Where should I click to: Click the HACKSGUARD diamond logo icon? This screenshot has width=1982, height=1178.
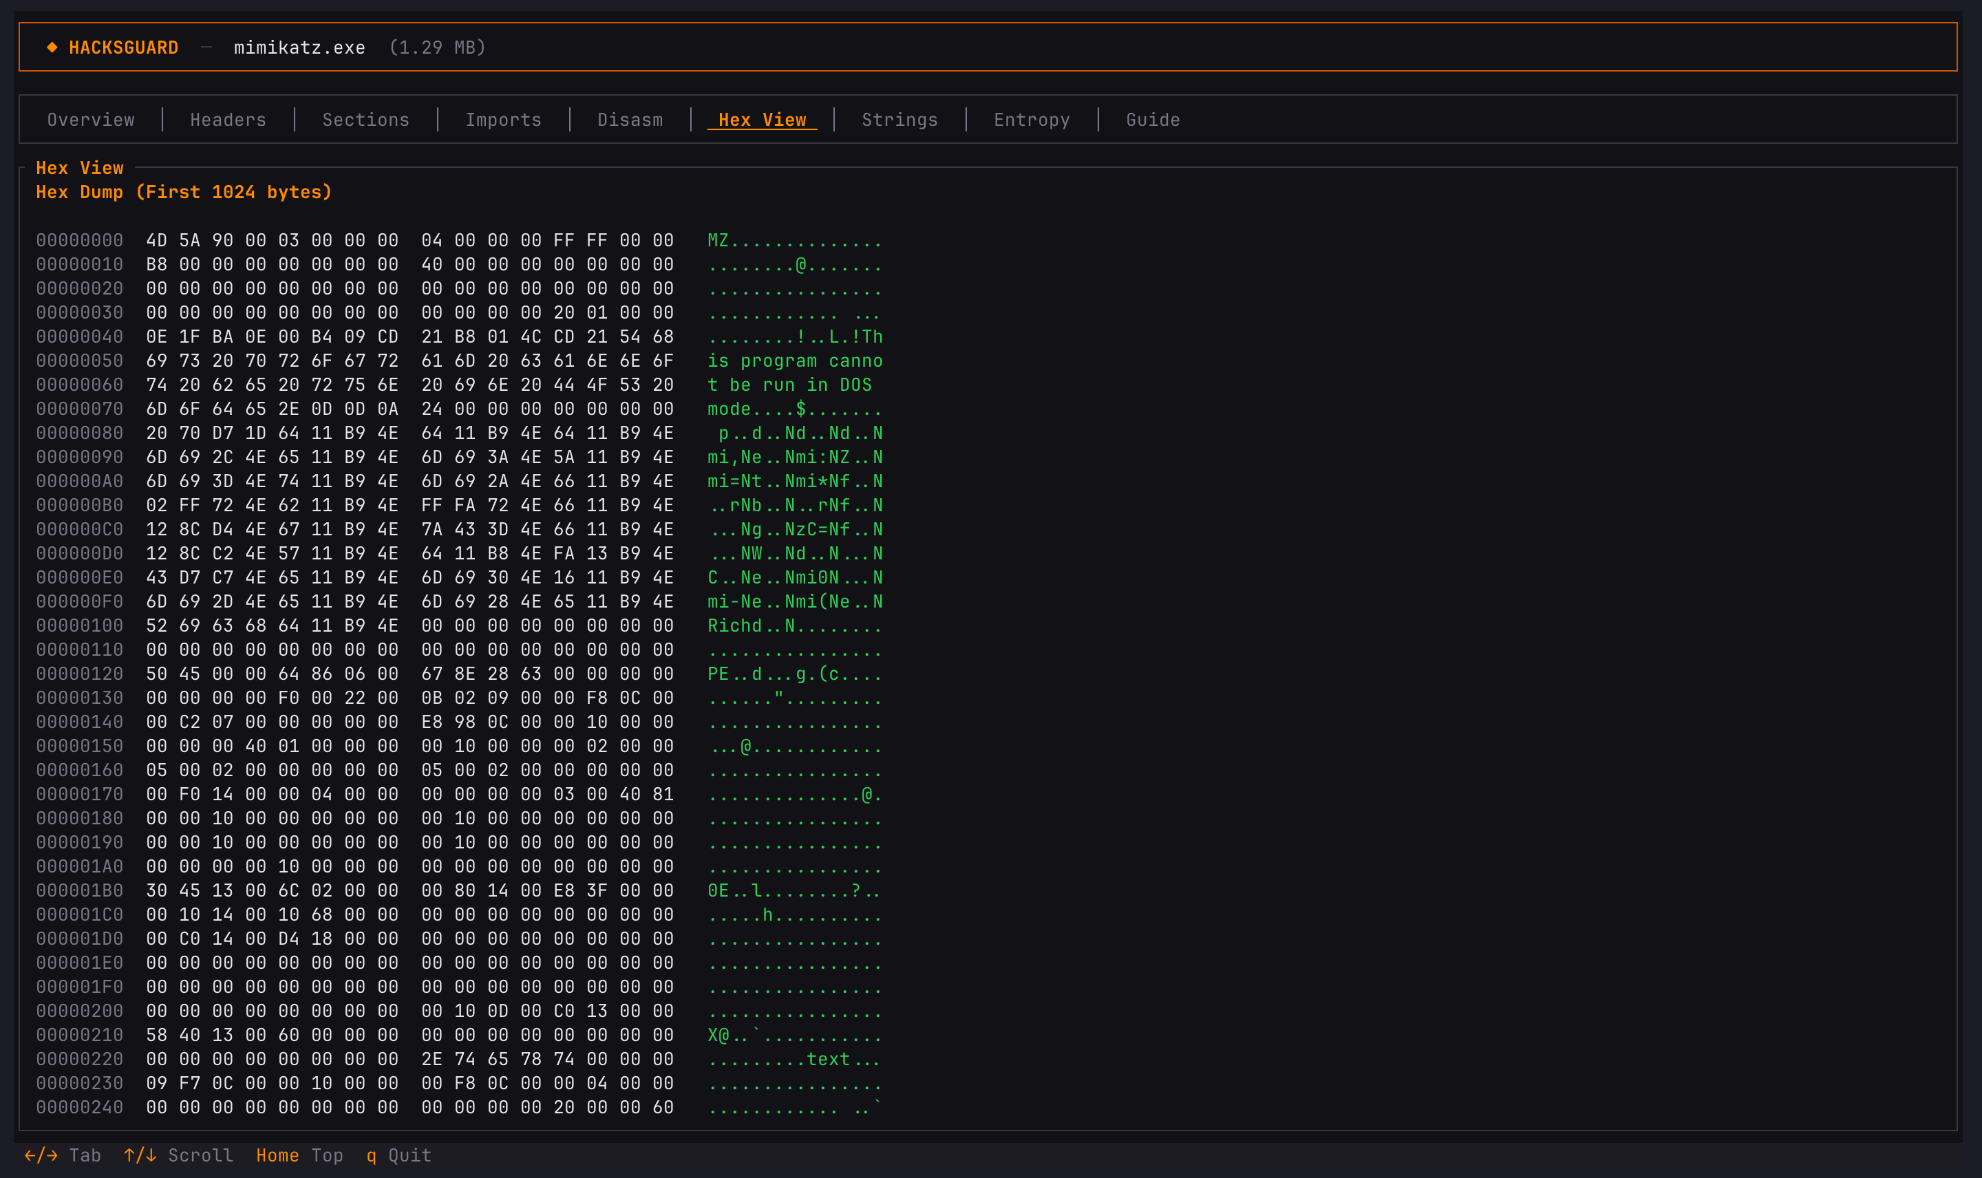pos(52,47)
